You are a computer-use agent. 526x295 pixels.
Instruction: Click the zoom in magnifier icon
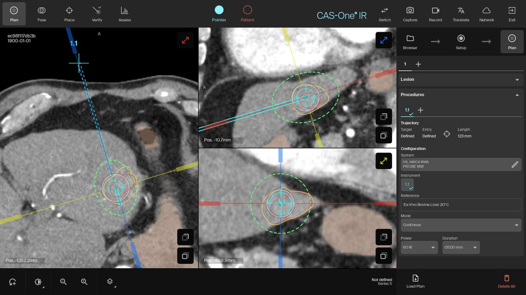[84, 281]
